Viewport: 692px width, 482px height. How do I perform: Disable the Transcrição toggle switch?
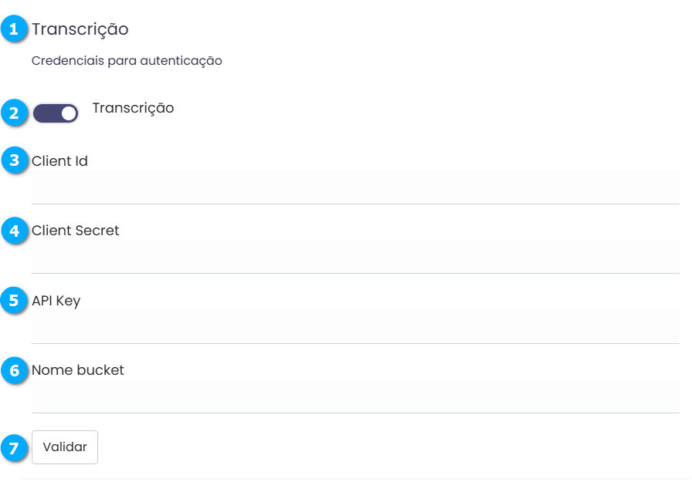(x=56, y=114)
